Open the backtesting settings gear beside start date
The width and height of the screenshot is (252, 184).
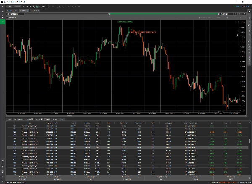[x=8, y=14]
